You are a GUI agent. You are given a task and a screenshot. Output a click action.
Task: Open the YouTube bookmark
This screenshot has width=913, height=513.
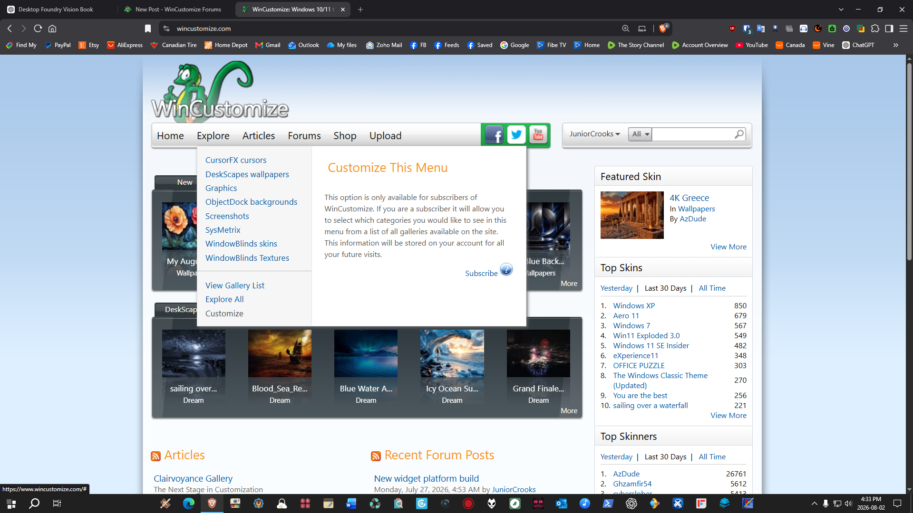tap(752, 45)
